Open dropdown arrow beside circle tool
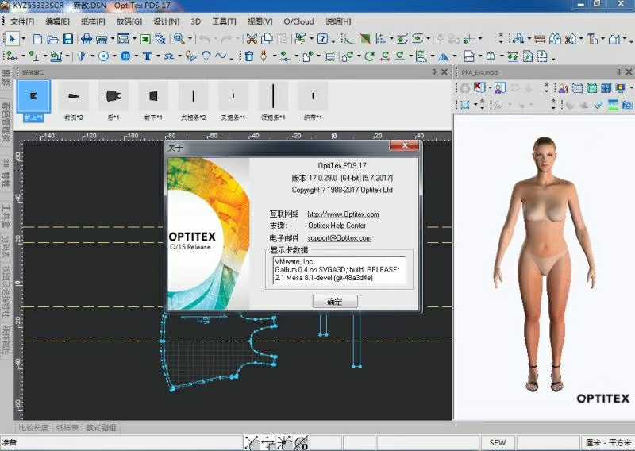Screen dimensions: 635x451 pos(114,56)
